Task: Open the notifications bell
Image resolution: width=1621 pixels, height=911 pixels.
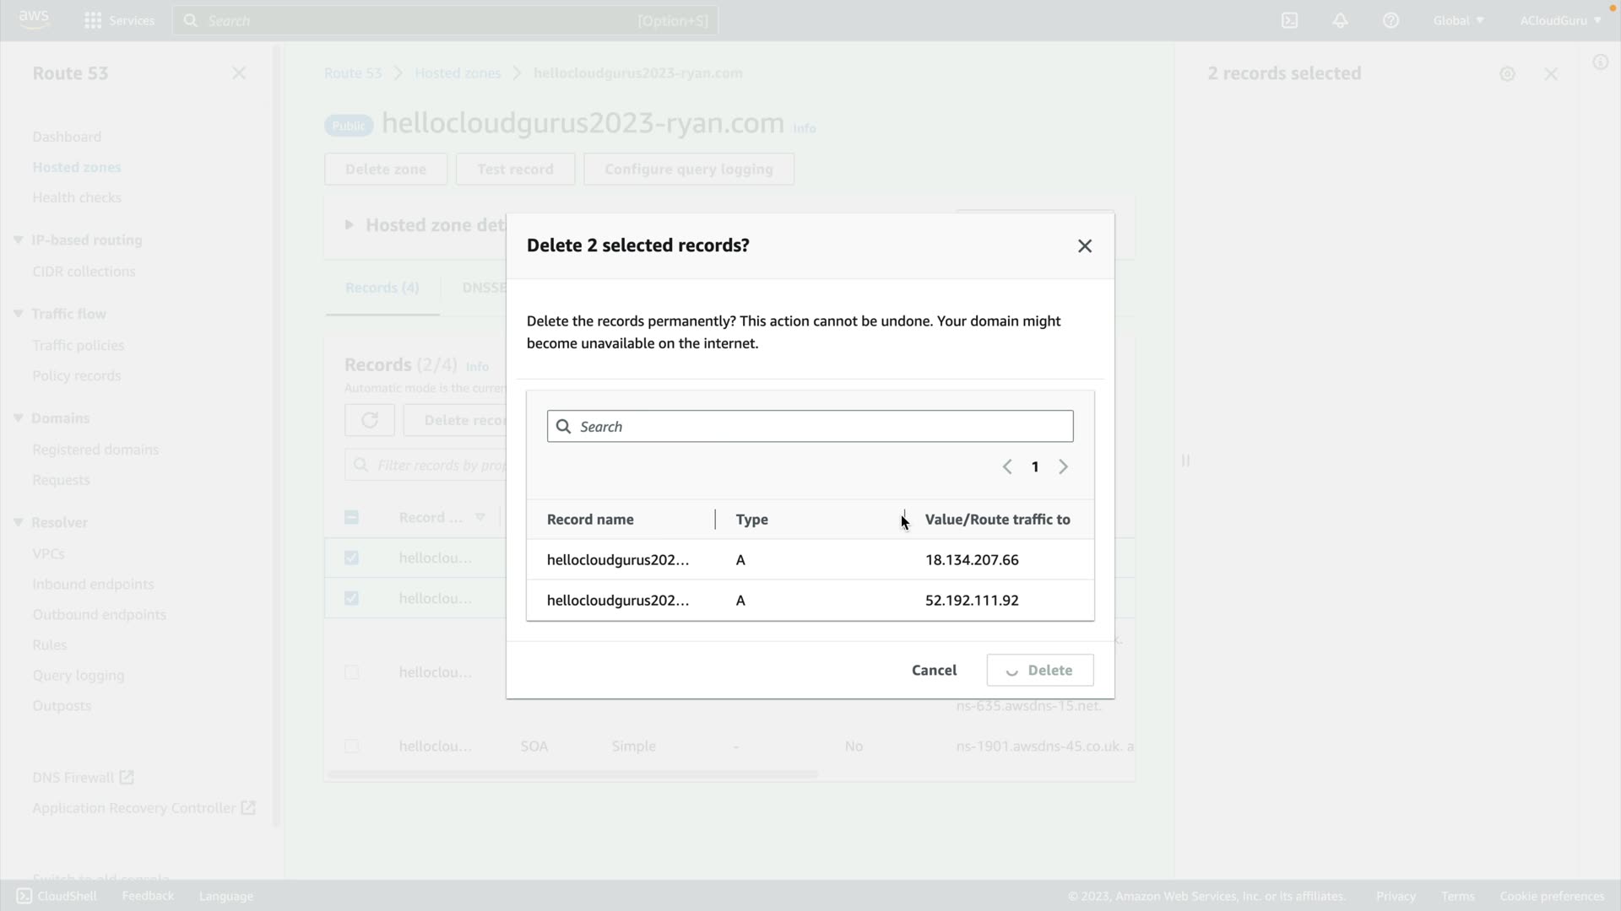Action: coord(1340,20)
